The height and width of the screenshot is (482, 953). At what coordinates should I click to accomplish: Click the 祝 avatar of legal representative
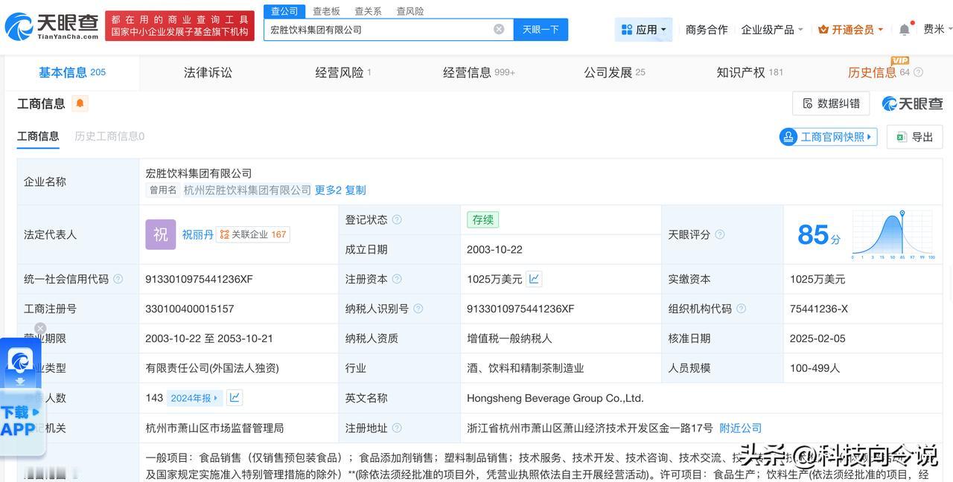(161, 234)
